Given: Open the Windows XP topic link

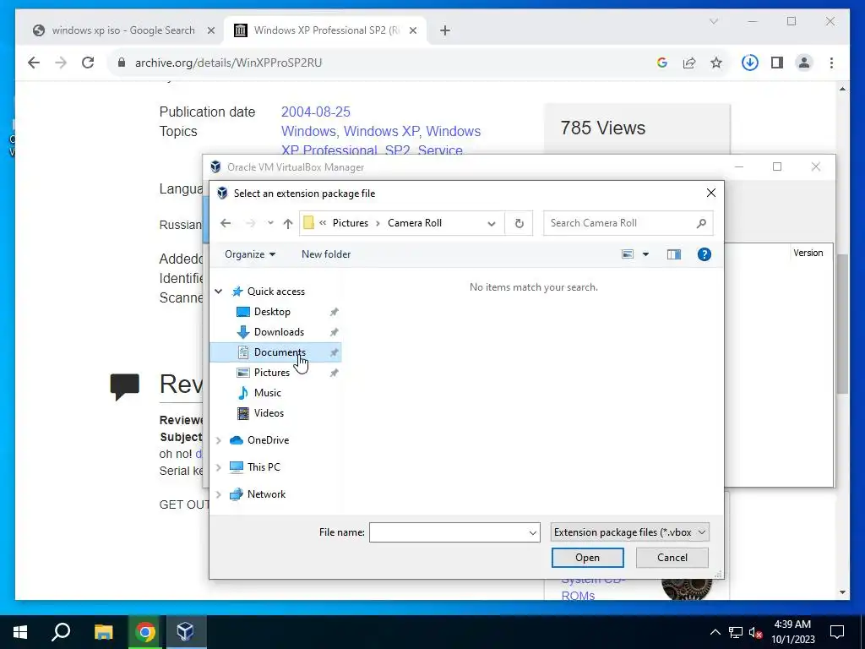Looking at the screenshot, I should (x=381, y=131).
